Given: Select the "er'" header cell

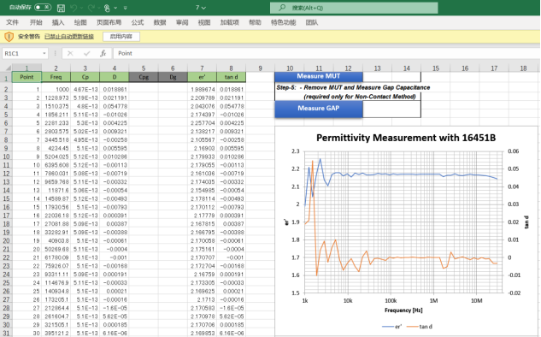Looking at the screenshot, I should pyautogui.click(x=203, y=77).
